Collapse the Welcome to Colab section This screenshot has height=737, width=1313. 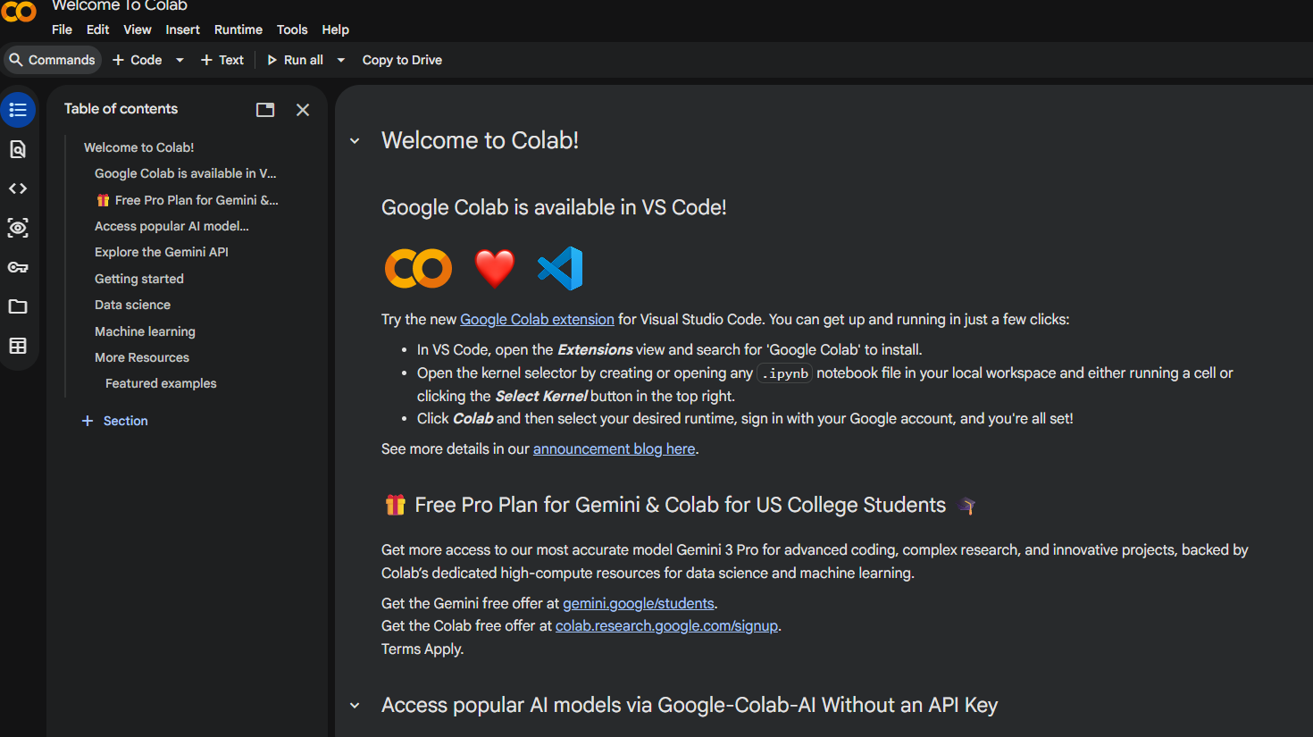pos(355,141)
